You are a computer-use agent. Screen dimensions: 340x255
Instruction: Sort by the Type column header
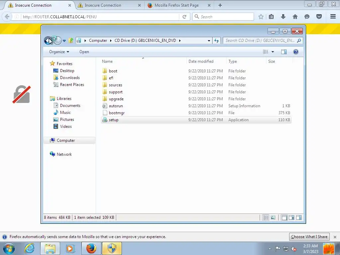[x=246, y=61]
